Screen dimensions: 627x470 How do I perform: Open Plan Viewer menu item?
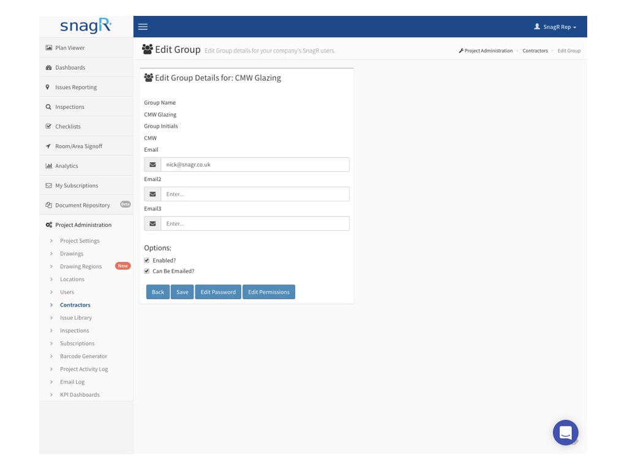click(x=86, y=48)
